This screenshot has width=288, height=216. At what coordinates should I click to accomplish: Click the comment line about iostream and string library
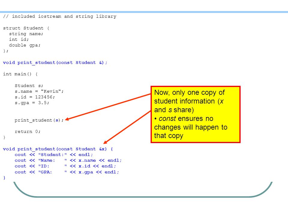pyautogui.click(x=60, y=16)
